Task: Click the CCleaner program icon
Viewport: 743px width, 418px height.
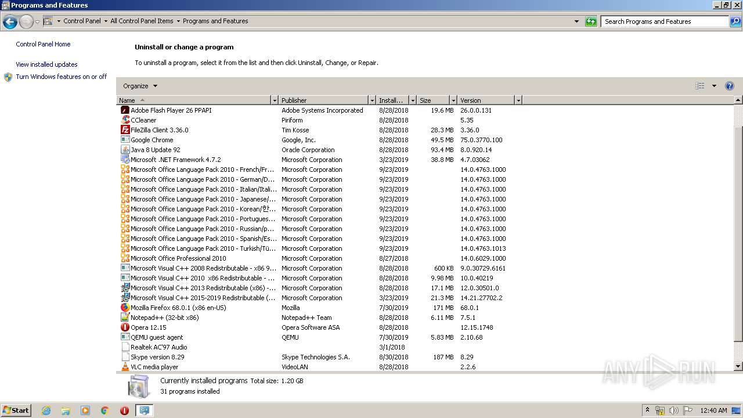Action: coord(125,120)
